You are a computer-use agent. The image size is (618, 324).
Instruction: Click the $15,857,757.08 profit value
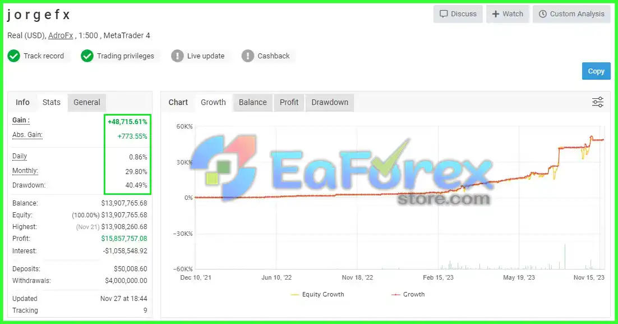[124, 238]
